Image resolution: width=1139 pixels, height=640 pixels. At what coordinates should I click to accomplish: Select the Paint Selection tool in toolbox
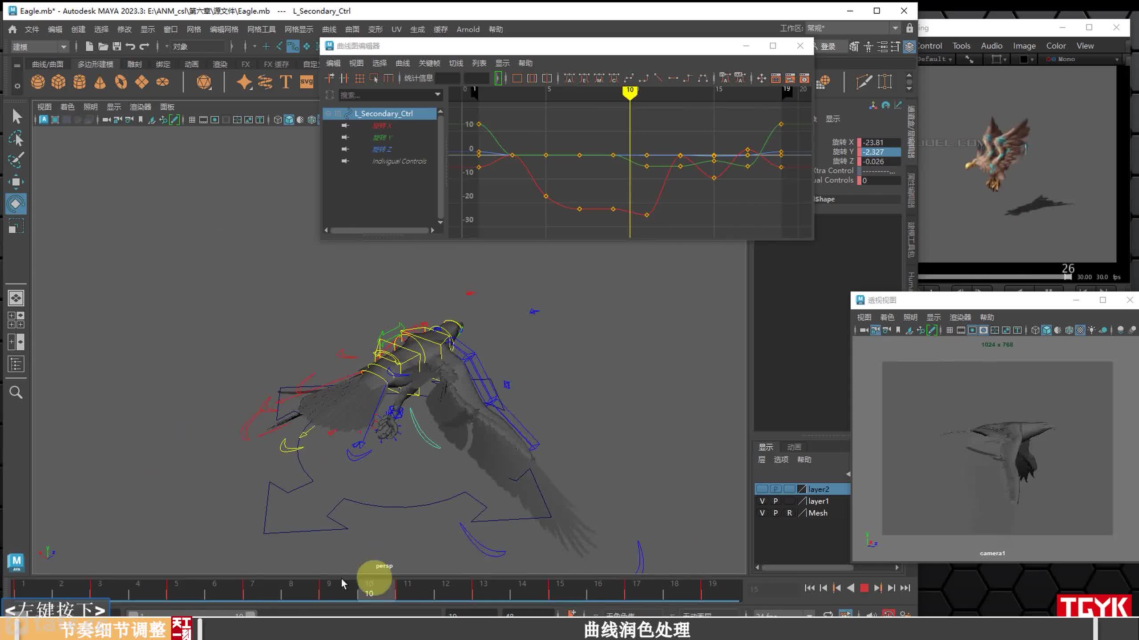[x=16, y=160]
